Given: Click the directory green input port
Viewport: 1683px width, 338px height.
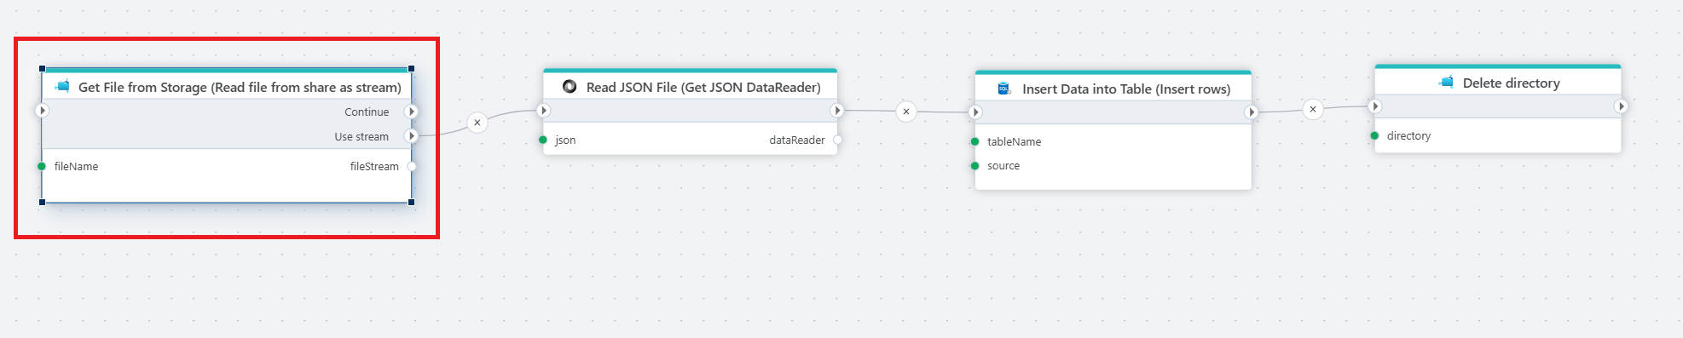Looking at the screenshot, I should click(x=1374, y=135).
